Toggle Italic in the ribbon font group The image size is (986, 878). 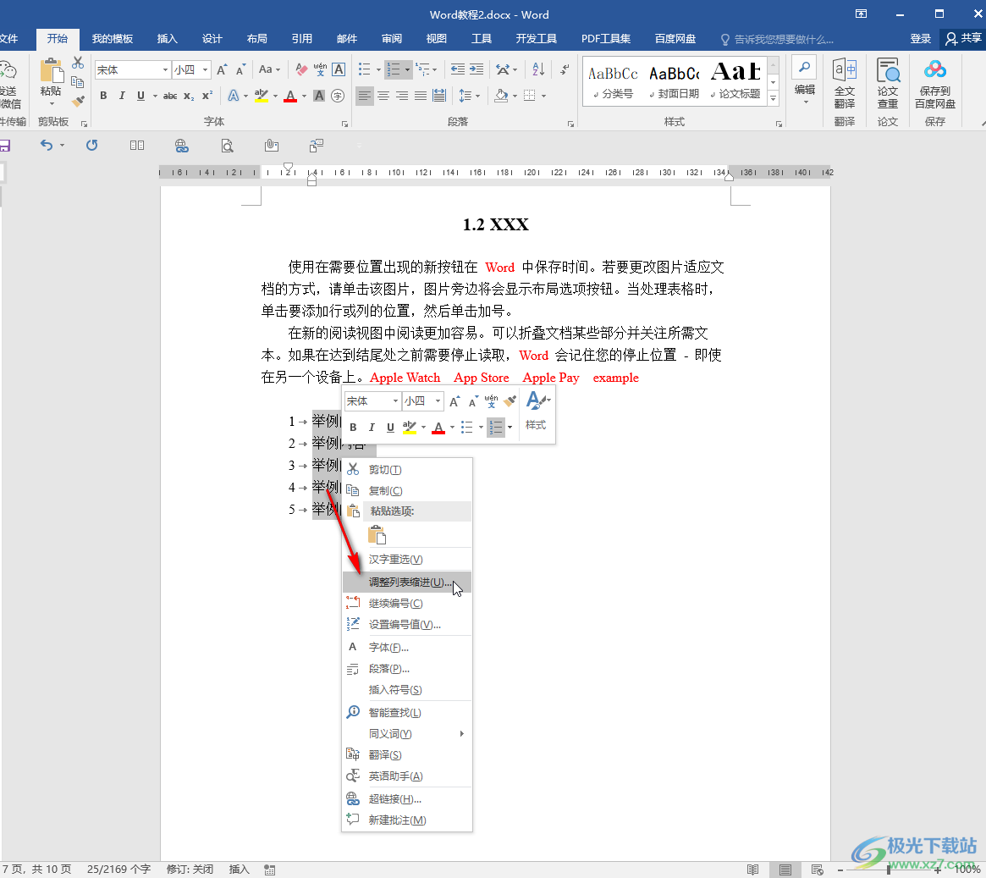point(122,96)
